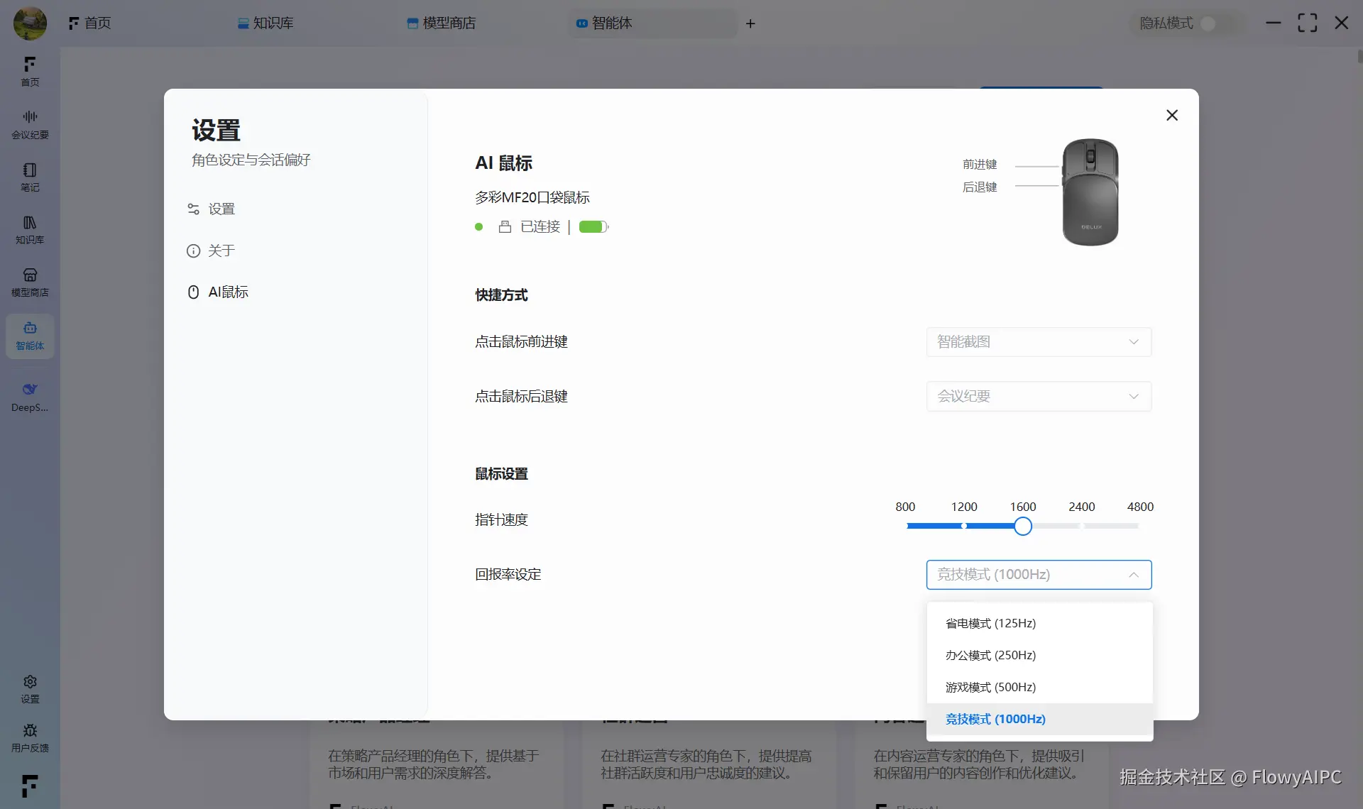Image resolution: width=1363 pixels, height=809 pixels.
Task: Expand the forward key 智能截图 dropdown
Action: [1039, 342]
